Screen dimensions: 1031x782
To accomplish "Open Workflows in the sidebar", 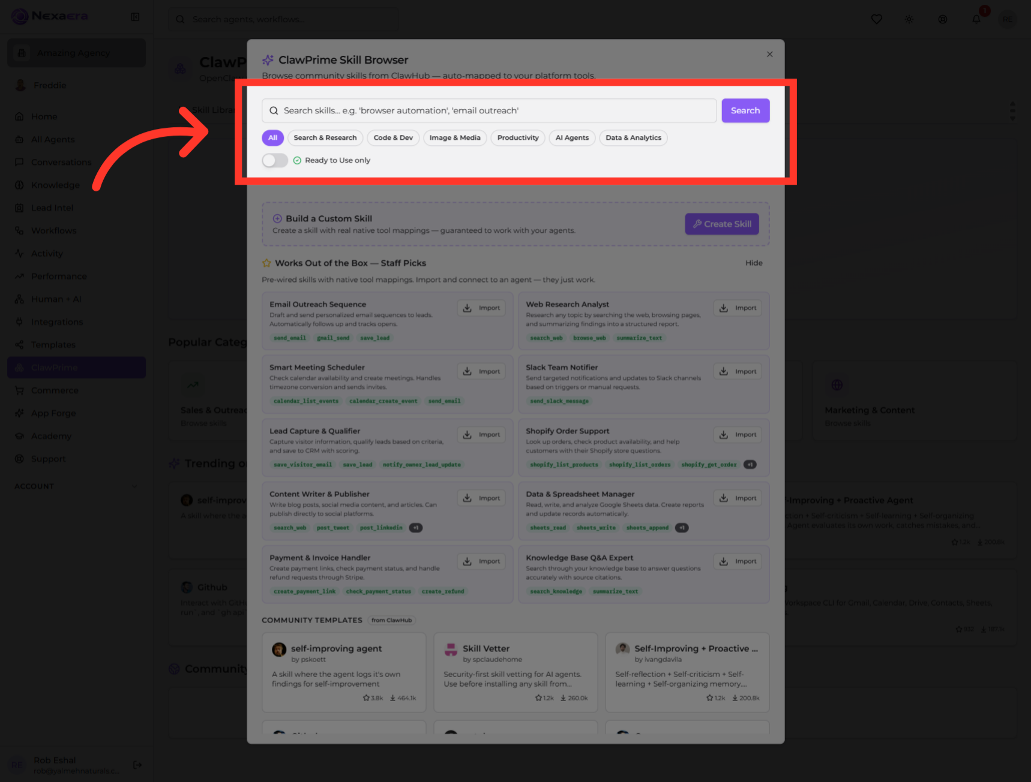I will click(x=76, y=231).
